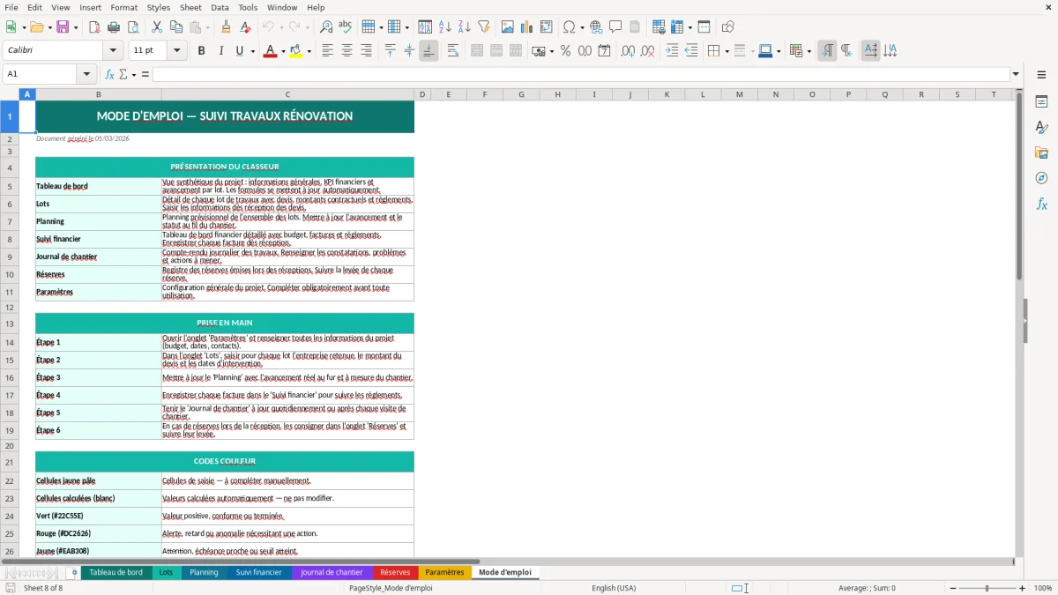1058x595 pixels.
Task: Click Delete Decimal Place icon
Action: point(648,51)
